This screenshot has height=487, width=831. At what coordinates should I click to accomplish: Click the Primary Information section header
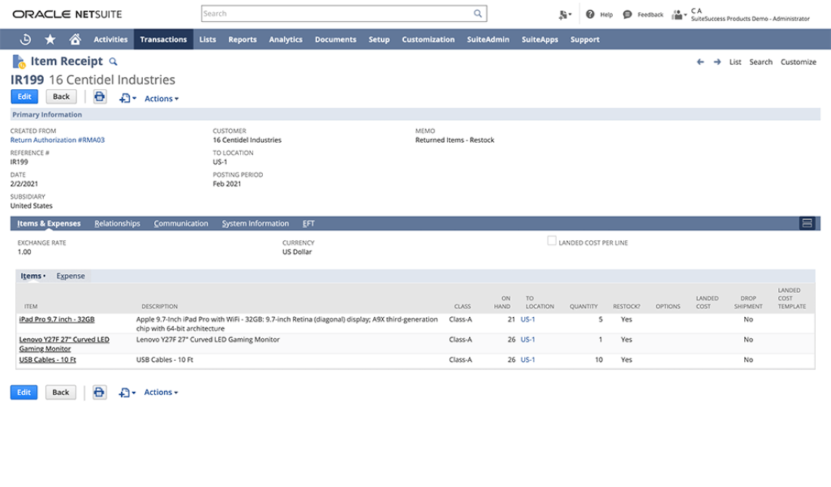(415, 115)
